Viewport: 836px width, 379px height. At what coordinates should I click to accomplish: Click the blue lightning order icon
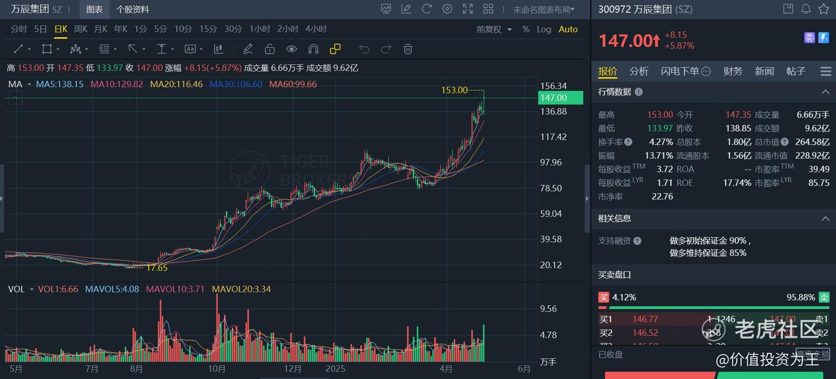[824, 38]
